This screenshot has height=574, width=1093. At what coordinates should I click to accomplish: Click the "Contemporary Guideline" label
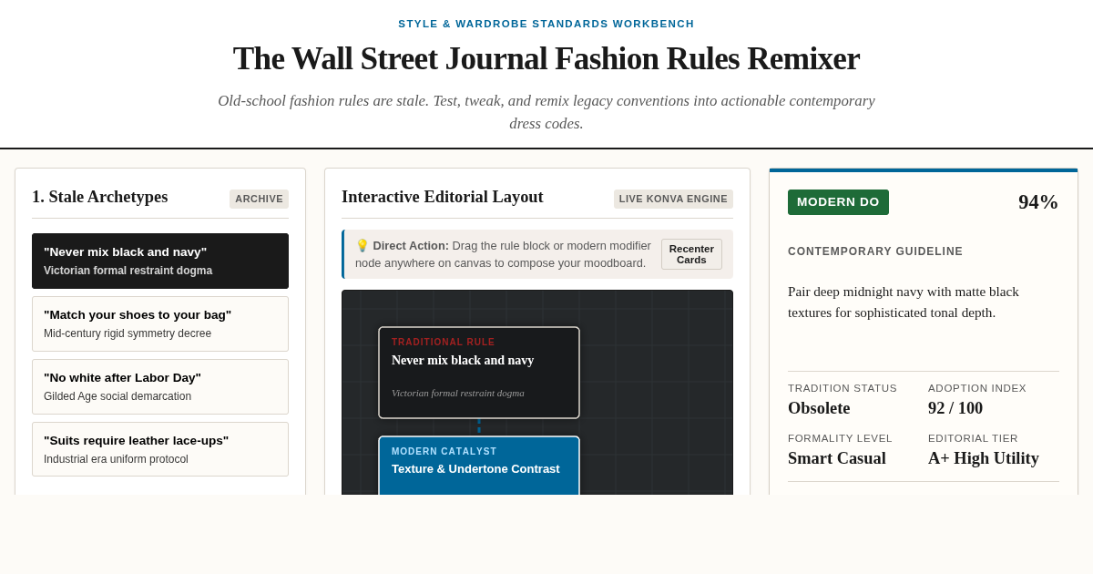(x=875, y=251)
